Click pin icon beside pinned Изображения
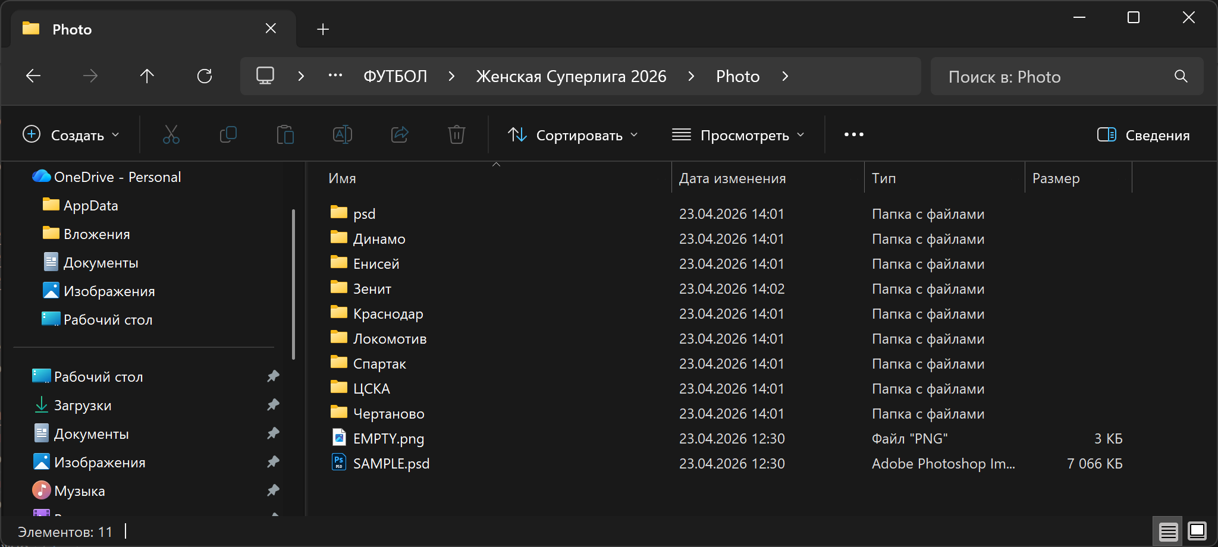The height and width of the screenshot is (547, 1218). point(274,462)
